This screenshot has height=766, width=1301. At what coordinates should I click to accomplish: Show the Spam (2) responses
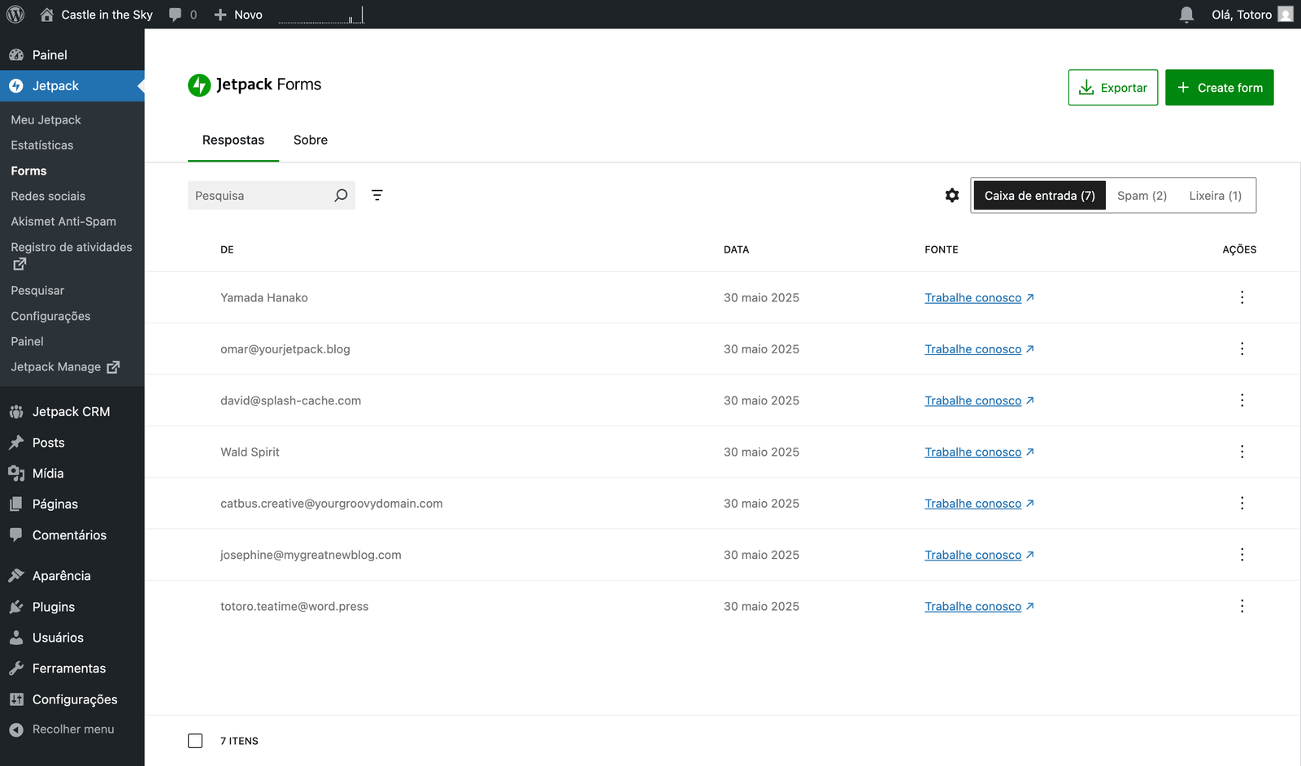point(1142,196)
